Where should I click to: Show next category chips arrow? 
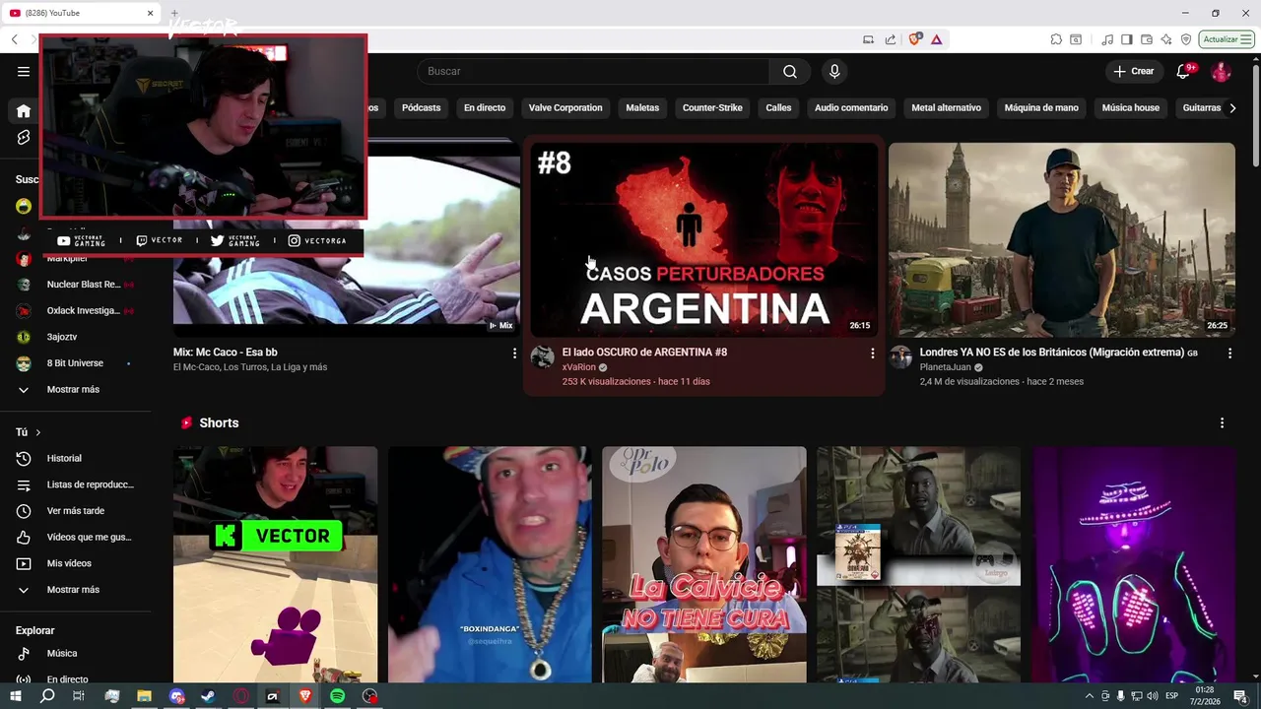tap(1232, 107)
